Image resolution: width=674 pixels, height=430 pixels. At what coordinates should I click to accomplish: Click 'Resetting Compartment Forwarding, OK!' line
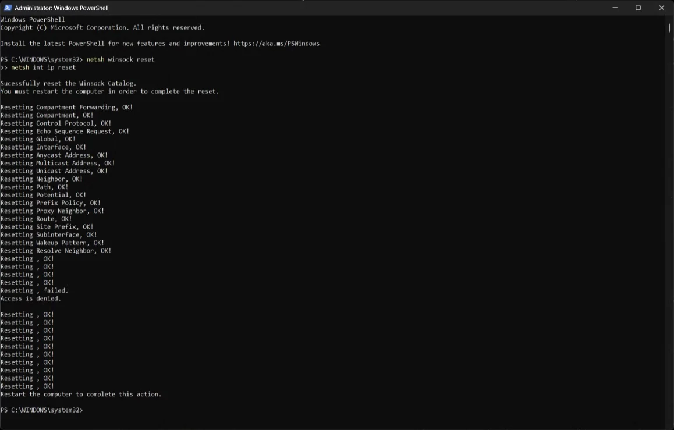[66, 107]
